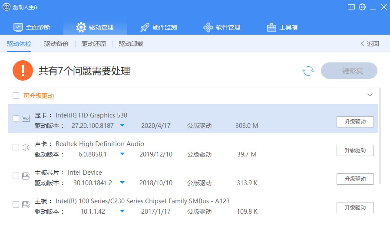Open version dropdown for 10.1.1.42

coord(122,211)
